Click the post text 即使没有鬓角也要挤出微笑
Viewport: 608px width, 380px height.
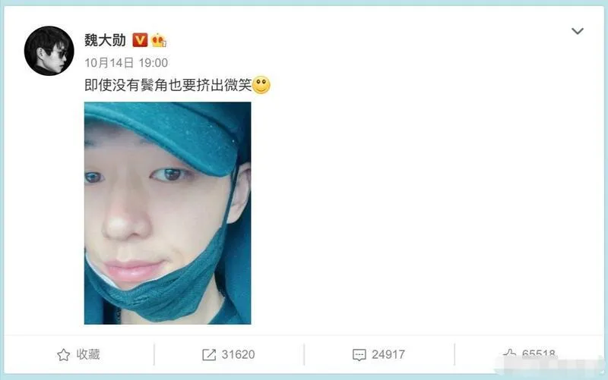click(168, 85)
